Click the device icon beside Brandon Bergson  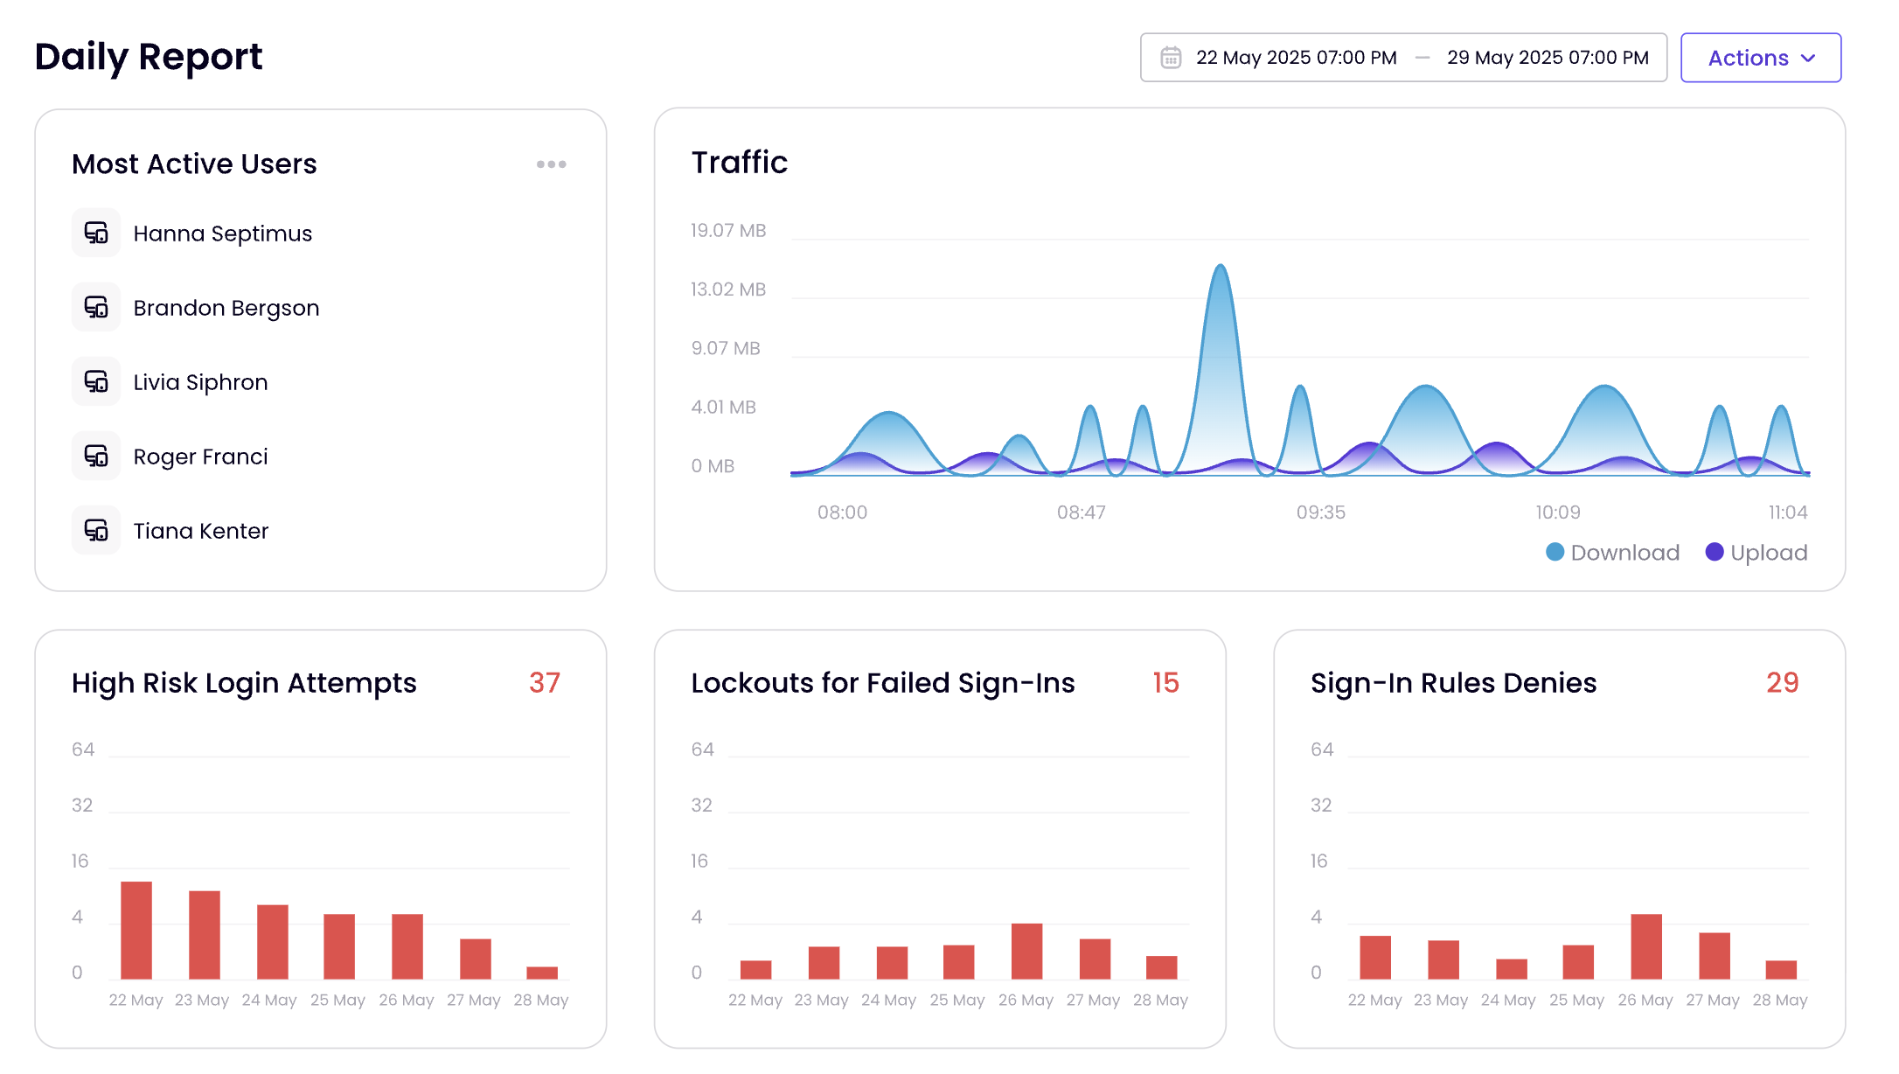(96, 307)
